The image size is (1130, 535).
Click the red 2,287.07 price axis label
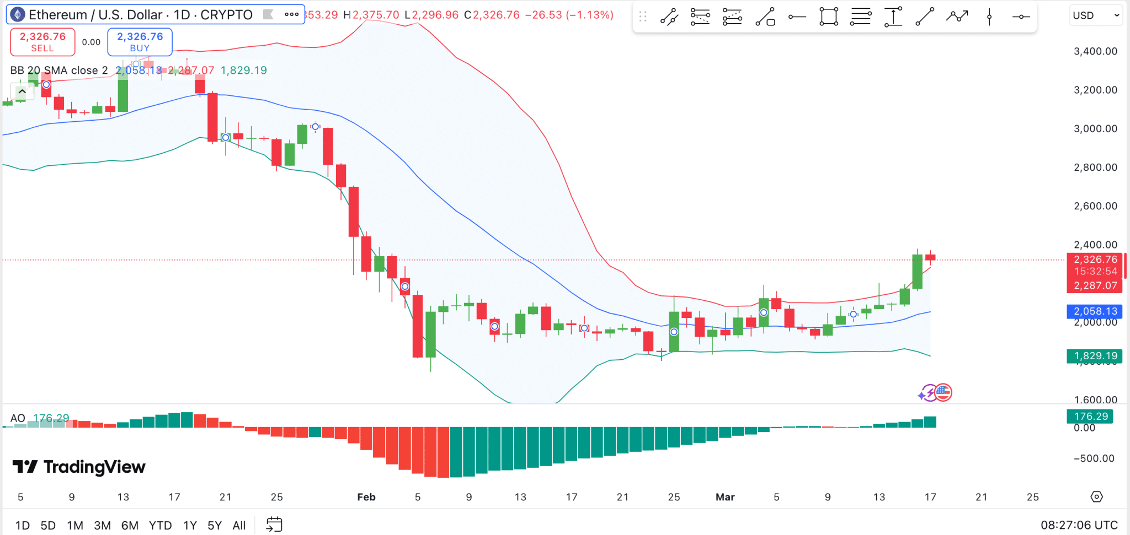(1095, 285)
